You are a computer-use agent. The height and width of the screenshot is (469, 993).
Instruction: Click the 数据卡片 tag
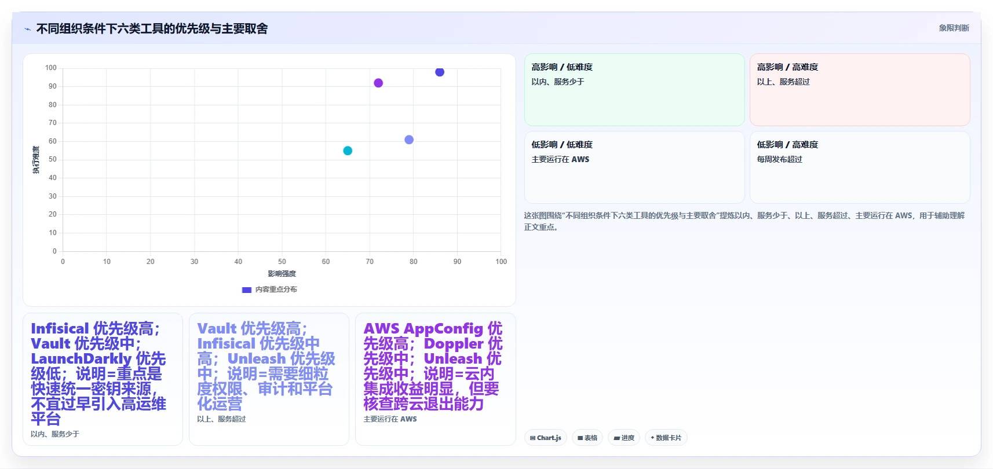[x=666, y=438]
